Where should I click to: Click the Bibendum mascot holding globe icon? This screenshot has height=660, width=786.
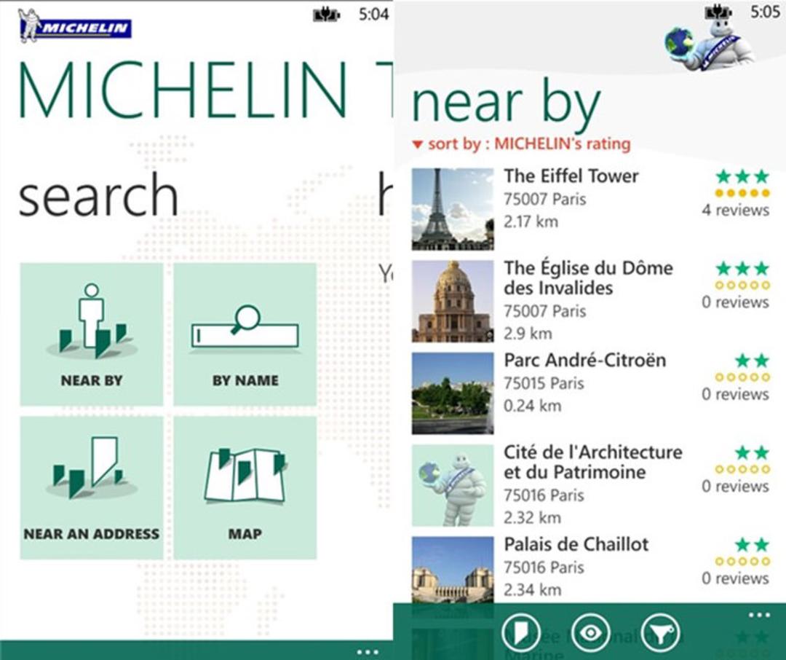709,45
